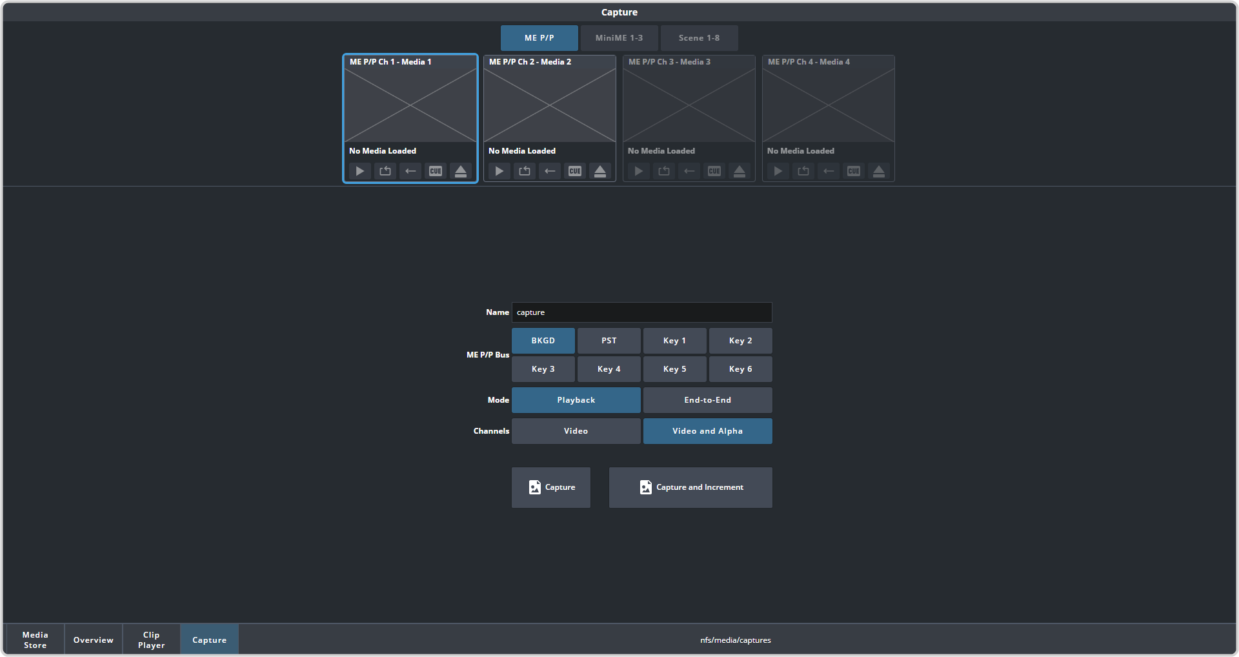
Task: Click the CUE icon for Media 2
Action: (575, 171)
